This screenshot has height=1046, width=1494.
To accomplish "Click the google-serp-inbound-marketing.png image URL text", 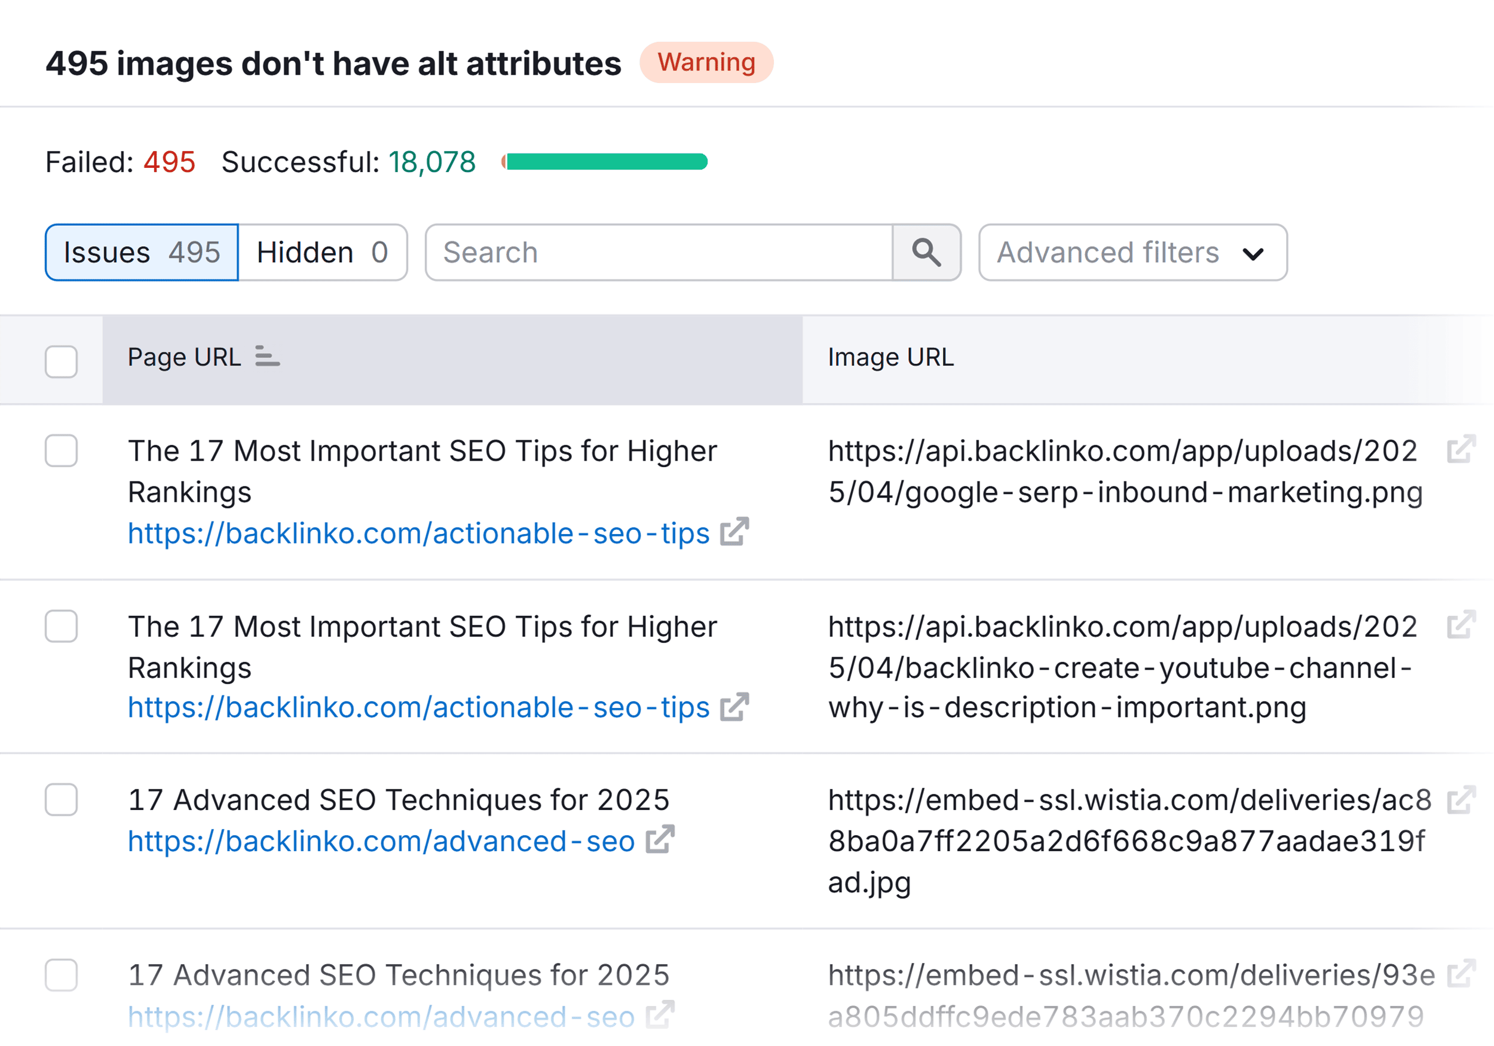I will coord(1125,471).
